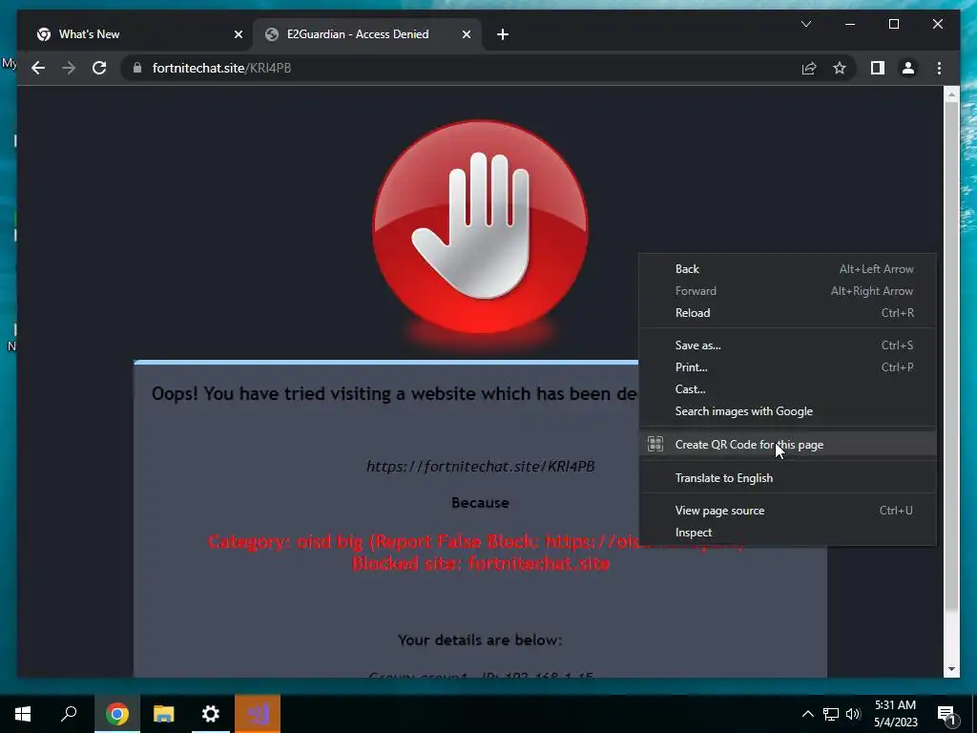Choose Reload in the context menu
This screenshot has width=977, height=733.
click(x=788, y=313)
